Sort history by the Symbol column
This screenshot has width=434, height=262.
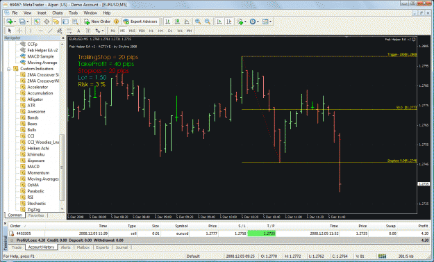pos(181,226)
